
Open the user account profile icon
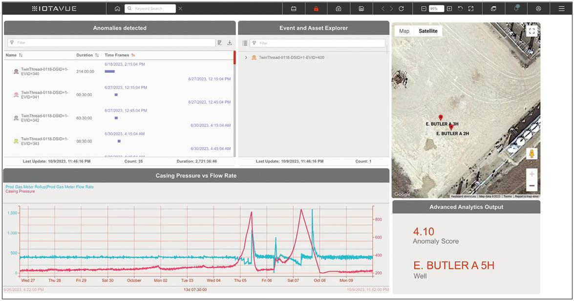tap(538, 9)
